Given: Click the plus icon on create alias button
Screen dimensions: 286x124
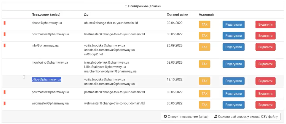Looking at the screenshot, I should click(x=165, y=117).
